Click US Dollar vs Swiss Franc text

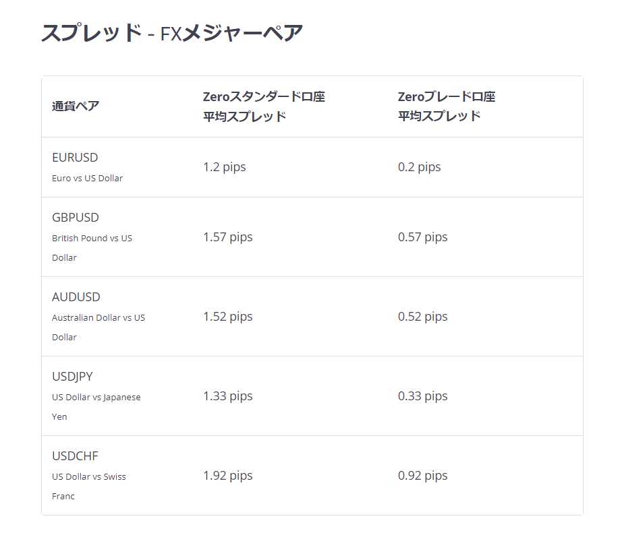click(x=88, y=486)
